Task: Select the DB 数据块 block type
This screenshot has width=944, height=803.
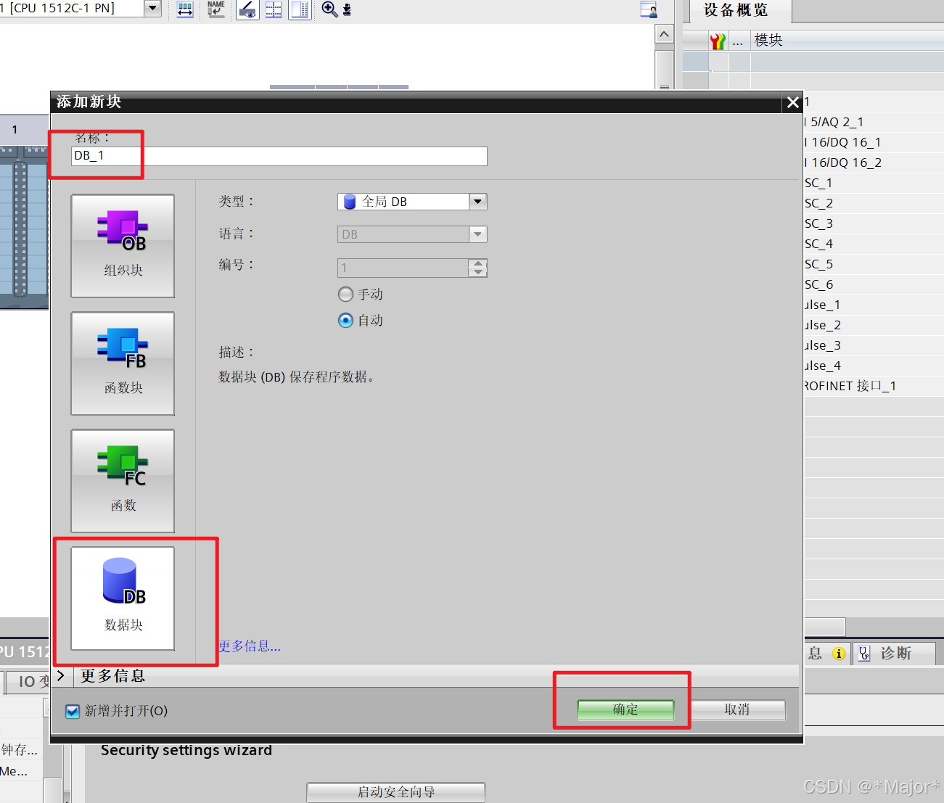Action: (x=122, y=598)
